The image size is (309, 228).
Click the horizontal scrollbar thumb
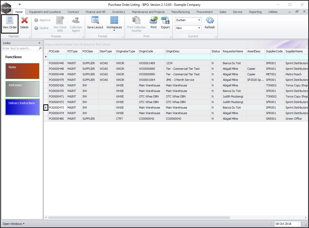[x=139, y=217]
